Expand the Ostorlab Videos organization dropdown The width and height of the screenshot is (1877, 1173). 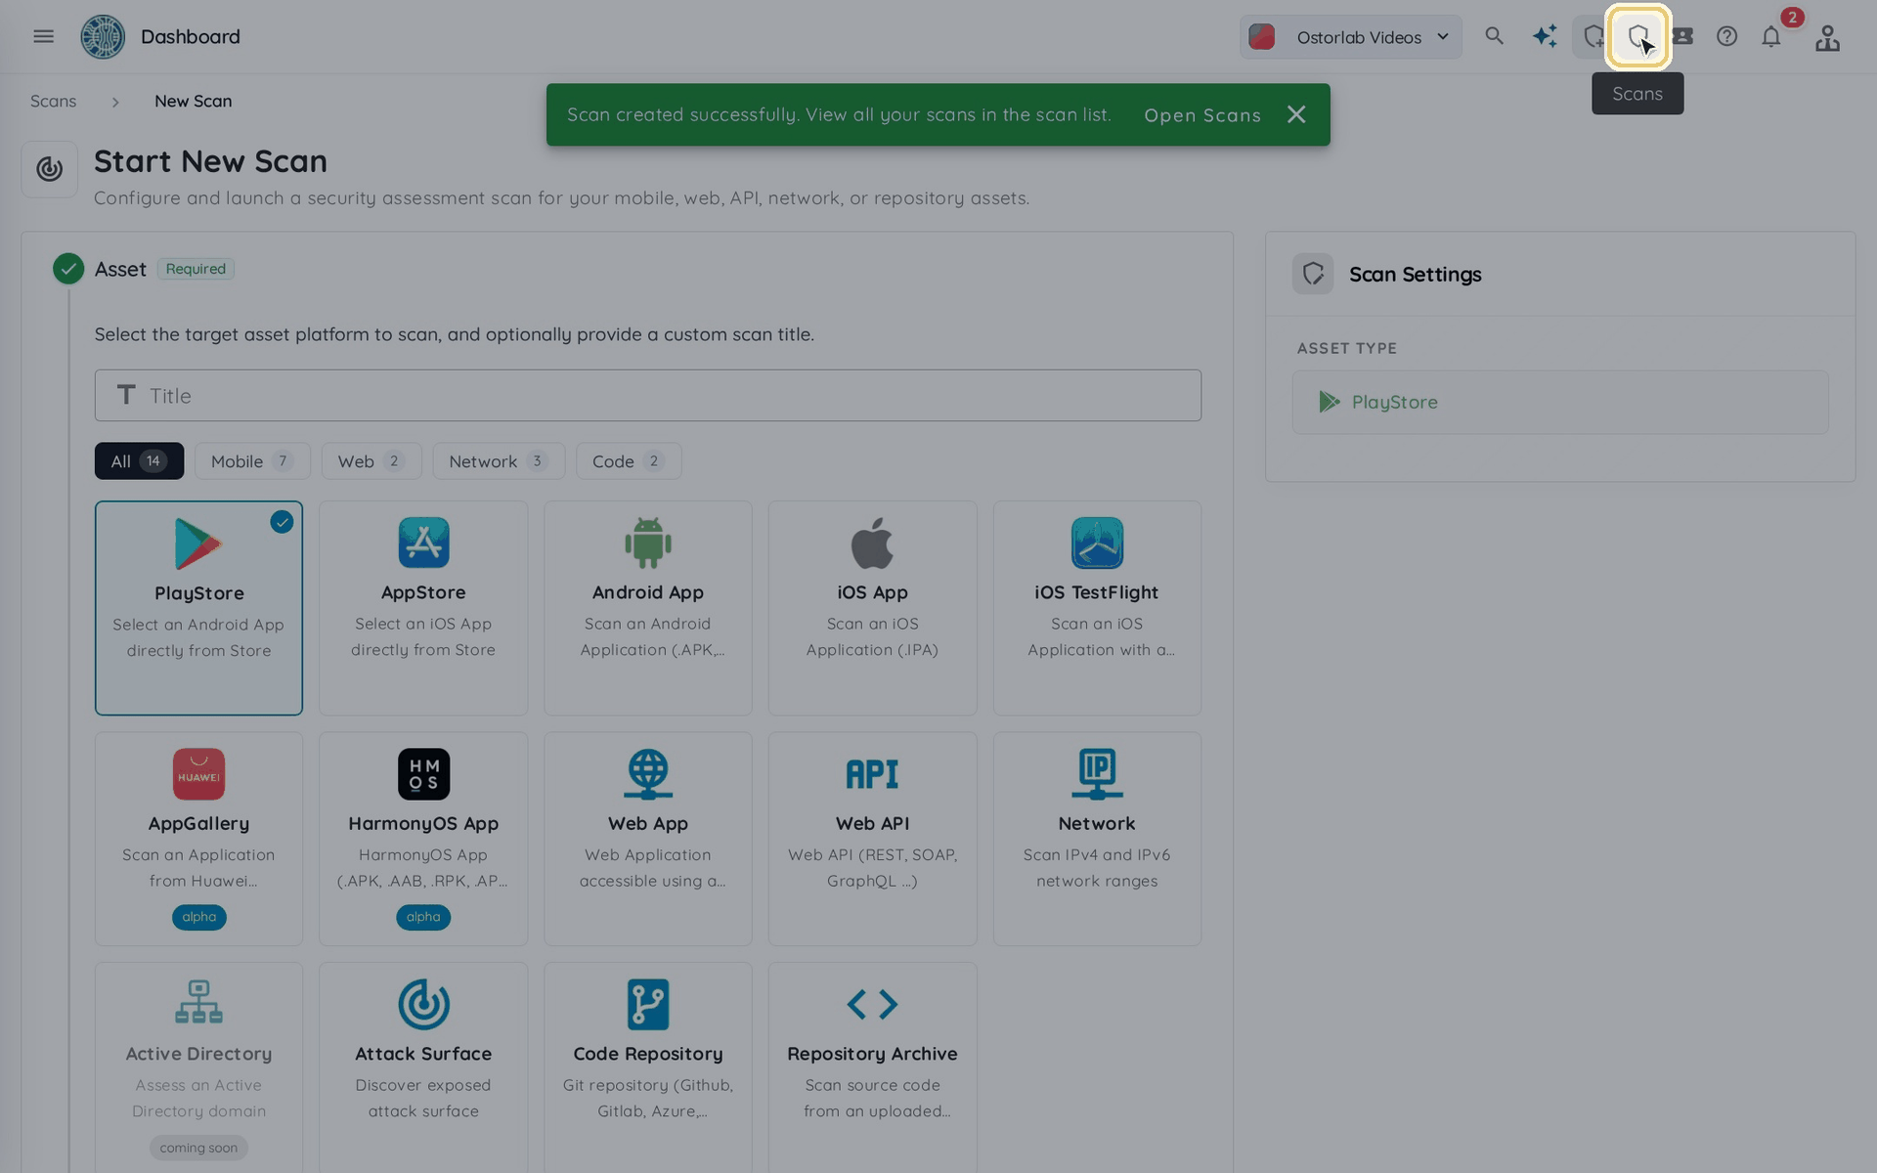tap(1351, 37)
